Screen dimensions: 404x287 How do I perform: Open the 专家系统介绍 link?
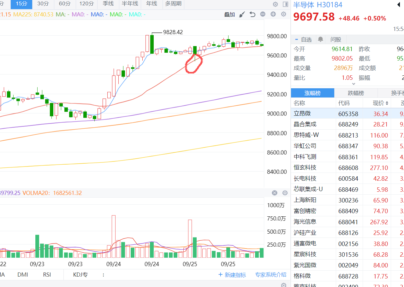coord(270,275)
